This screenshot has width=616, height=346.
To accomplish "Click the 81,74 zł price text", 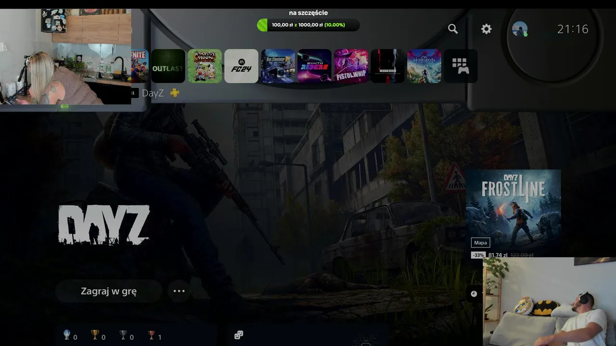I will point(498,255).
